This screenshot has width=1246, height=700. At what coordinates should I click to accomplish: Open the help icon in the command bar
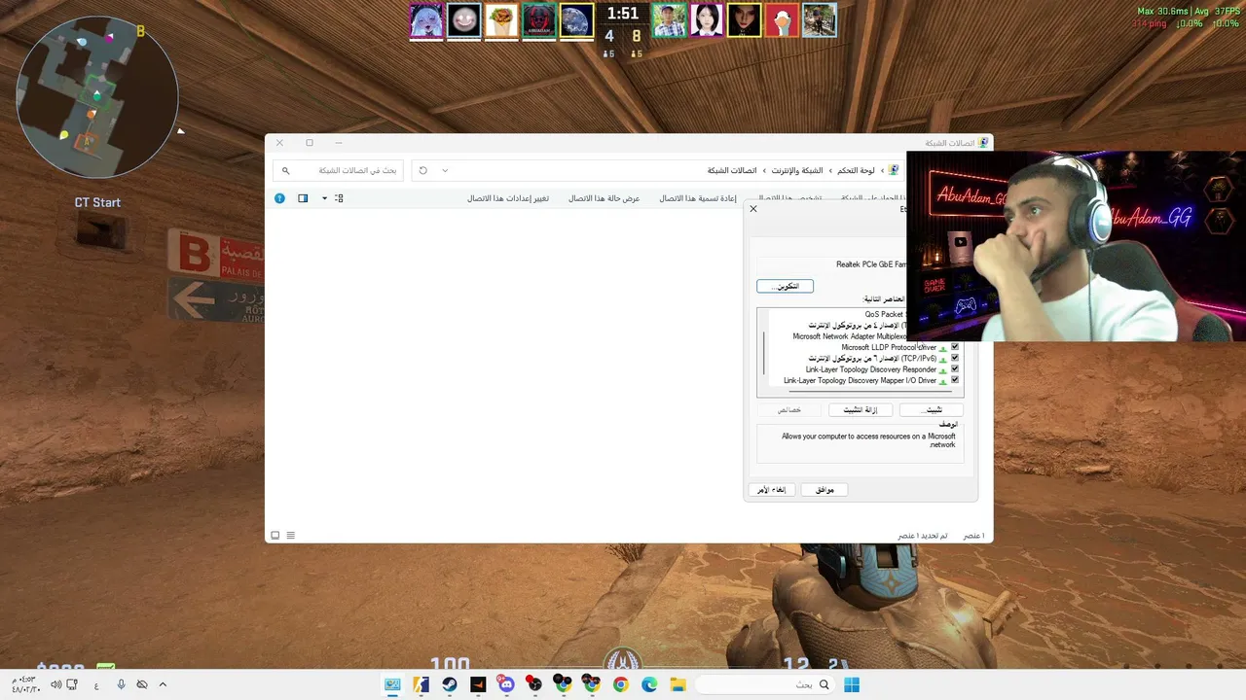279,198
